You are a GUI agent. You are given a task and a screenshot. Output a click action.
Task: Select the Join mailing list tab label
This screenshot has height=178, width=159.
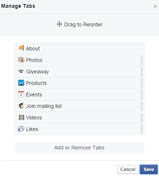pos(44,106)
